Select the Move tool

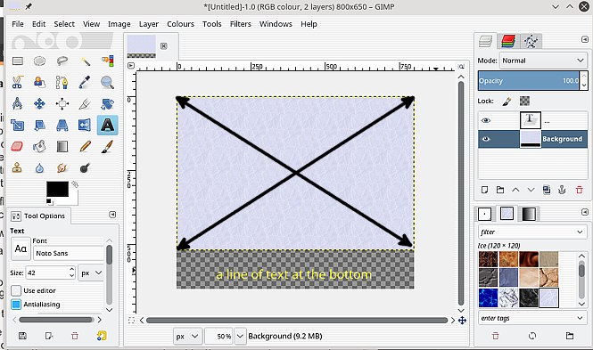coord(40,103)
